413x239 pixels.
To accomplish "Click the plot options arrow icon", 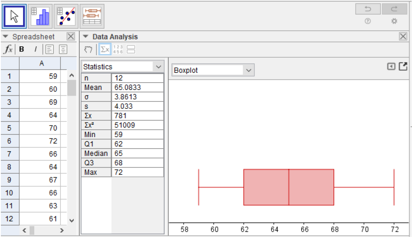I will [x=391, y=66].
